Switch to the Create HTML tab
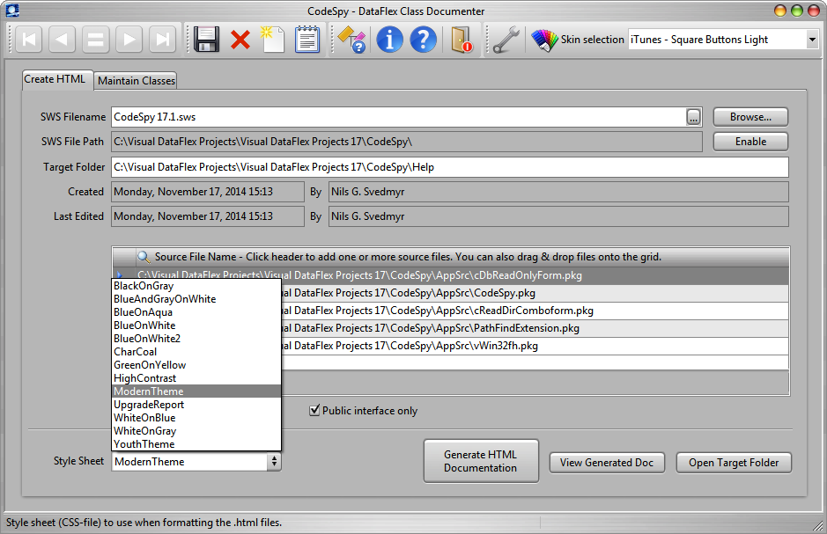 pos(55,79)
